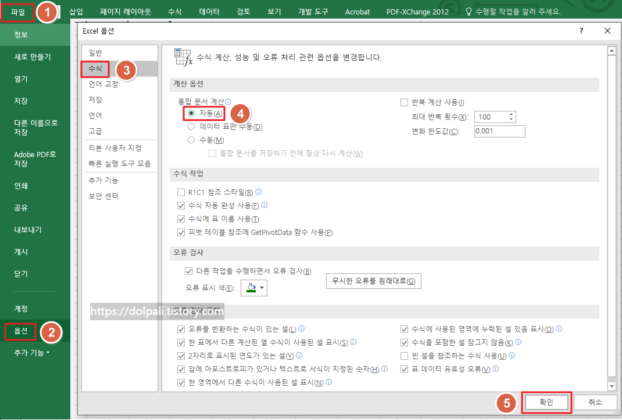This screenshot has height=420, width=622.
Task: Uncheck 수식 자동 완성 사용
Action: point(181,204)
